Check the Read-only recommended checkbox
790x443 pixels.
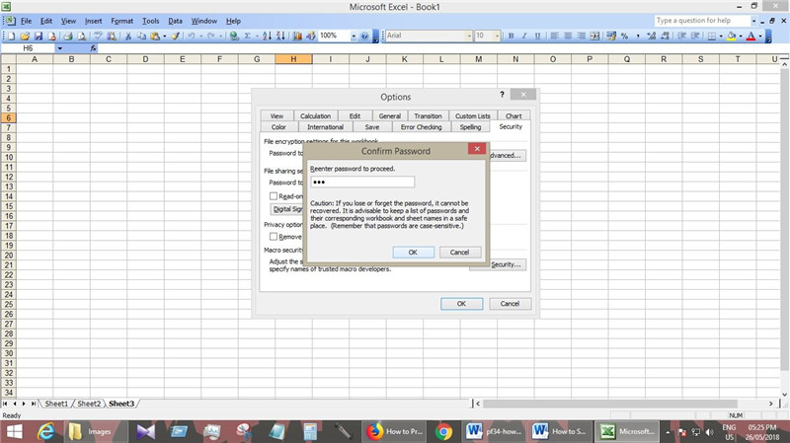(x=274, y=195)
